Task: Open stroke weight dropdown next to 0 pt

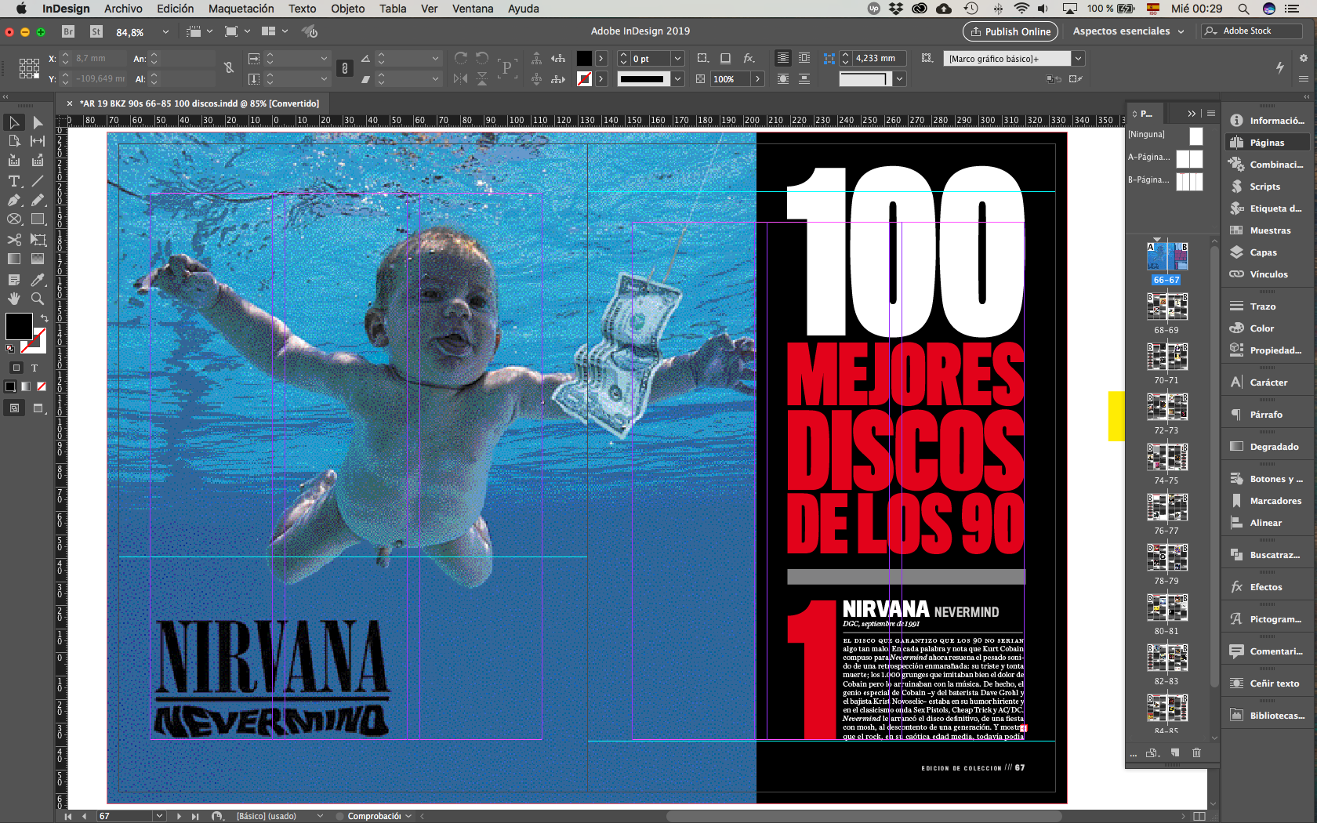Action: (677, 59)
